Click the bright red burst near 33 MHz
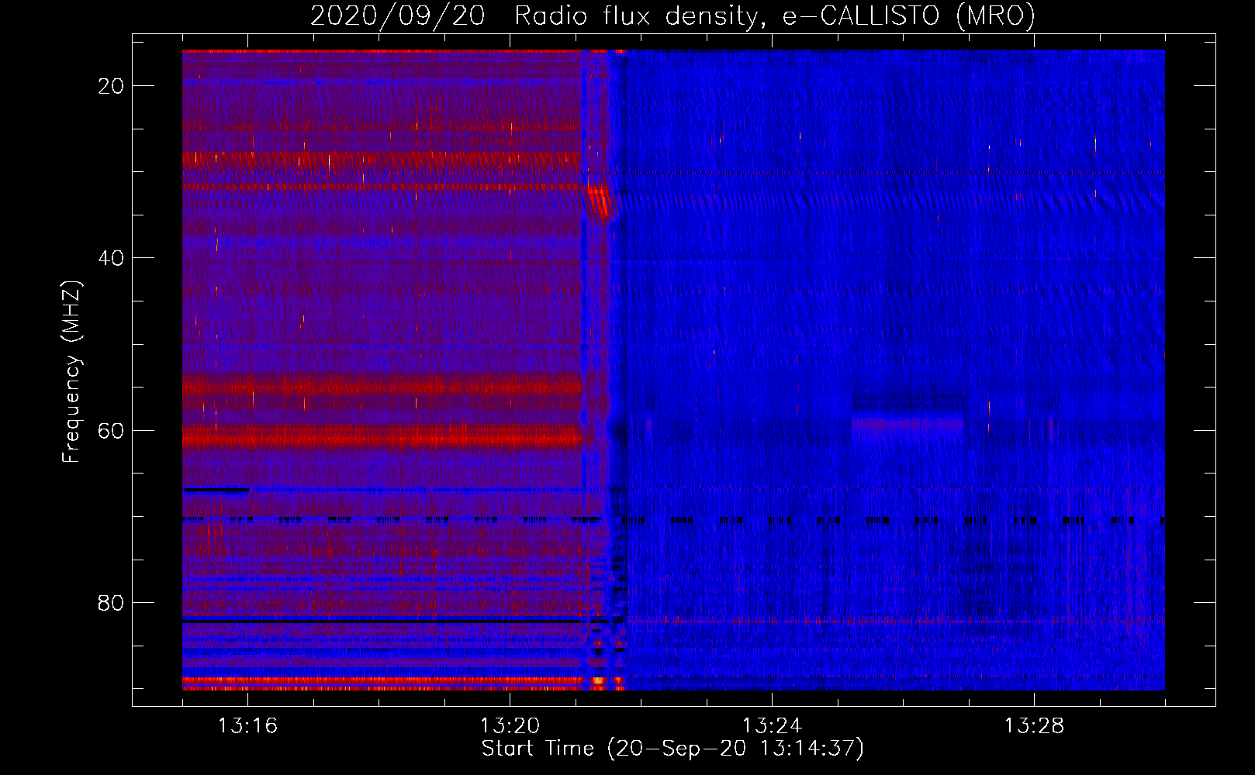This screenshot has width=1255, height=775. (x=600, y=201)
